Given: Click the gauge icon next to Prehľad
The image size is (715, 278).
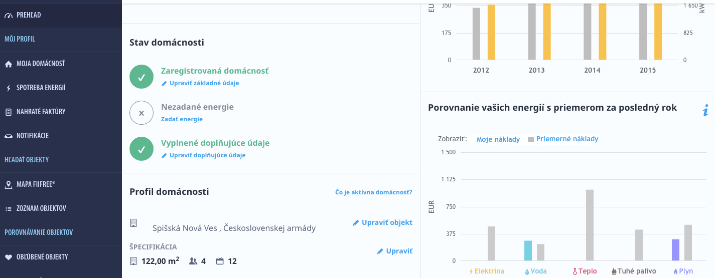Looking at the screenshot, I should pyautogui.click(x=8, y=15).
